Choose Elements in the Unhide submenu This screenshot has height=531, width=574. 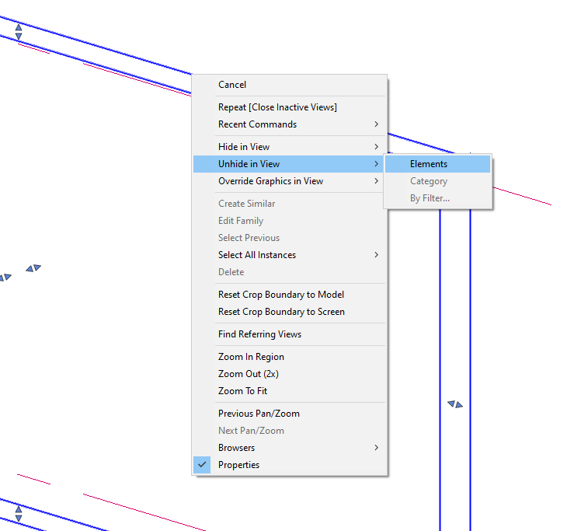438,164
